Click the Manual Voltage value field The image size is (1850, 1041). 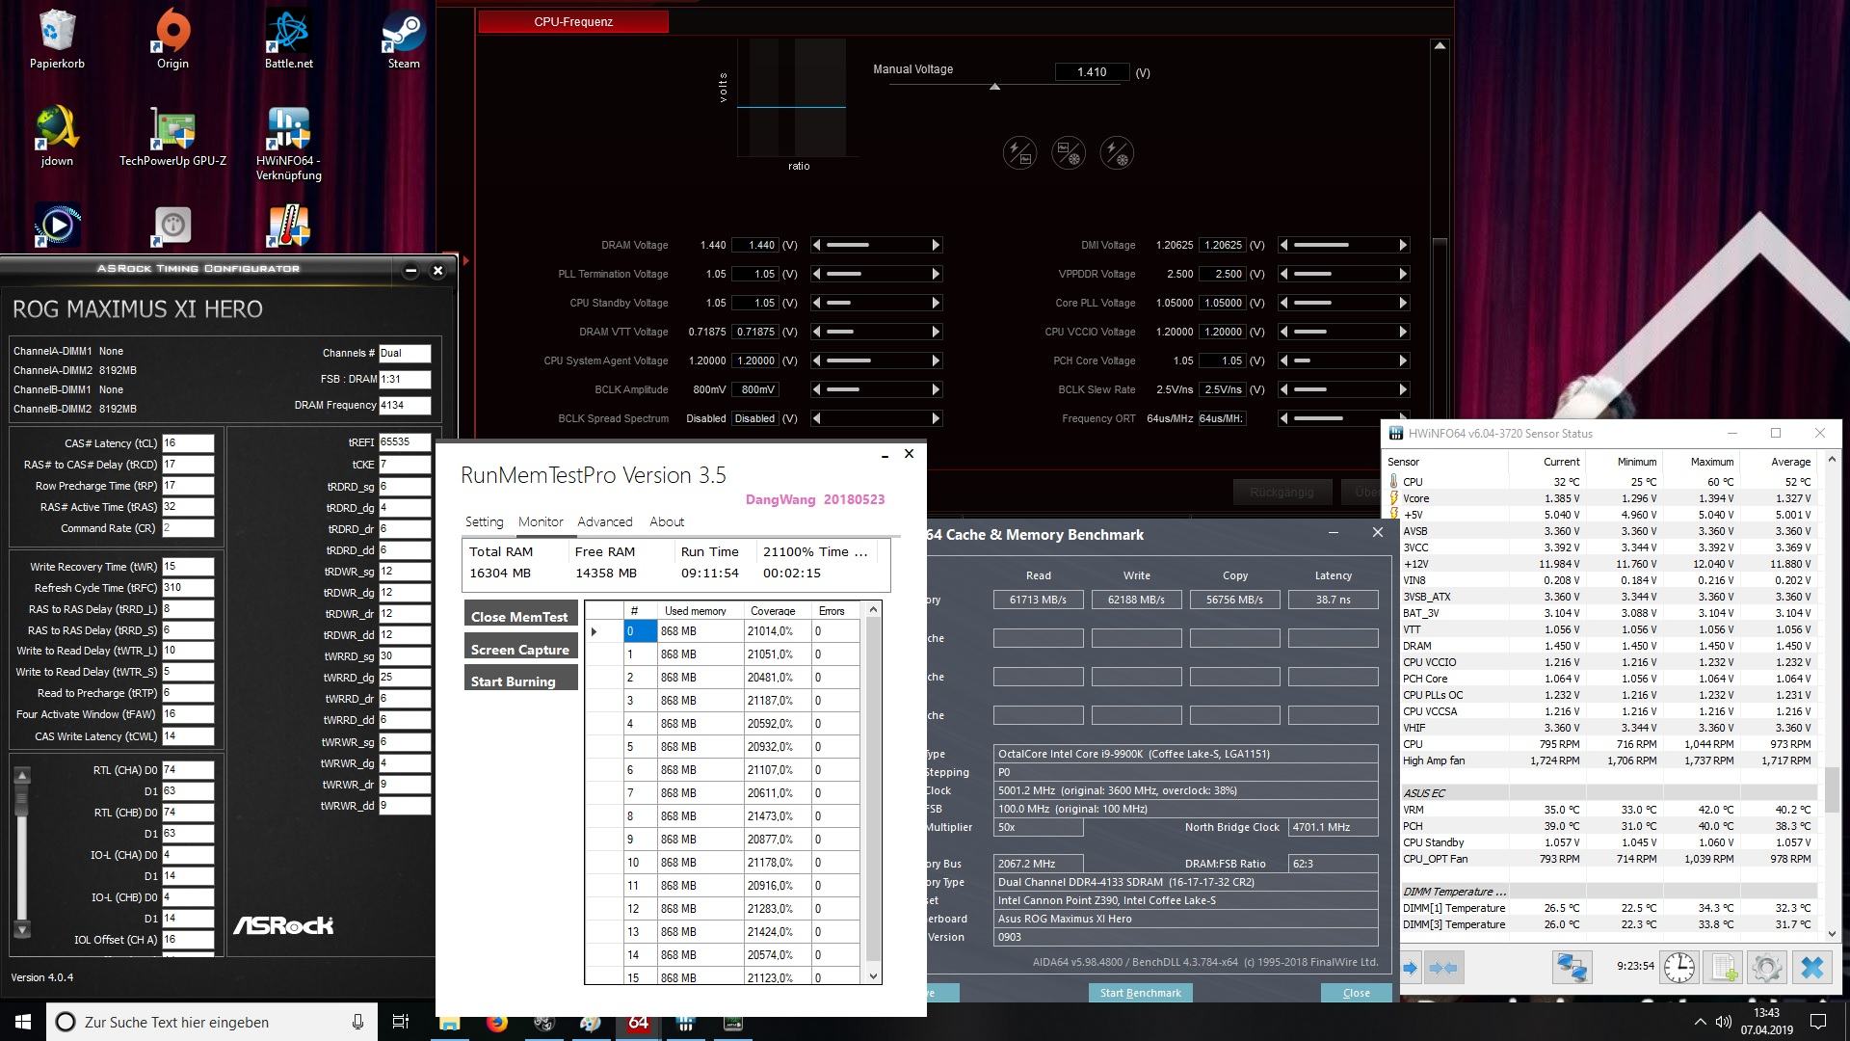pos(1092,72)
